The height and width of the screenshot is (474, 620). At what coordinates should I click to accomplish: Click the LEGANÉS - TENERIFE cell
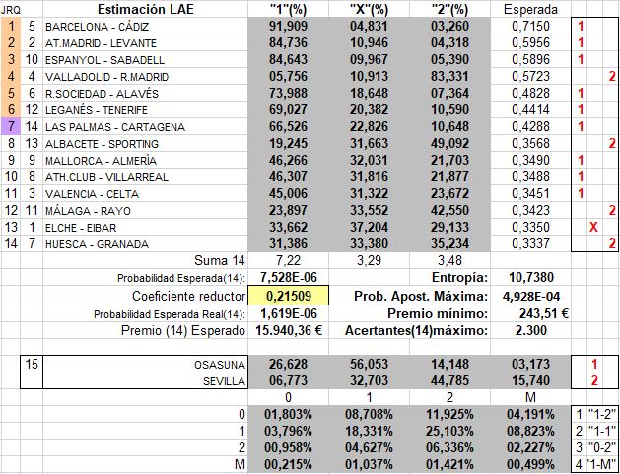146,110
